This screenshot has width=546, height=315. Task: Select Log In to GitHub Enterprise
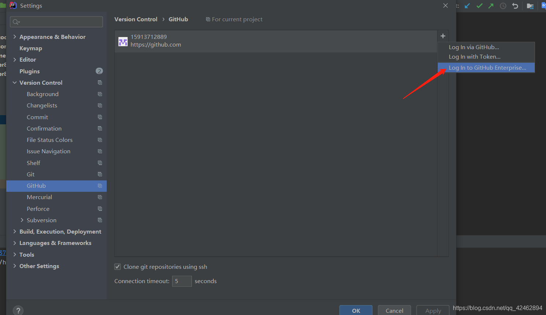click(486, 68)
